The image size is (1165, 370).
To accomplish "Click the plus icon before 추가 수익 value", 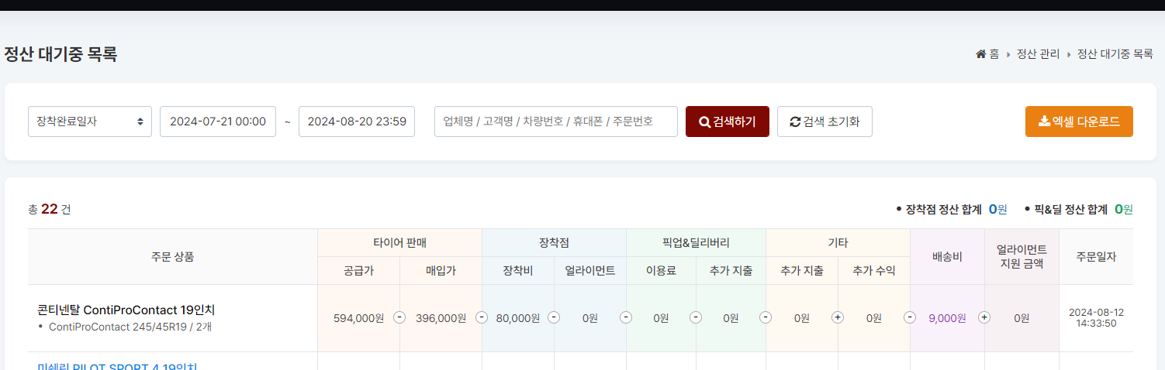I will (838, 317).
